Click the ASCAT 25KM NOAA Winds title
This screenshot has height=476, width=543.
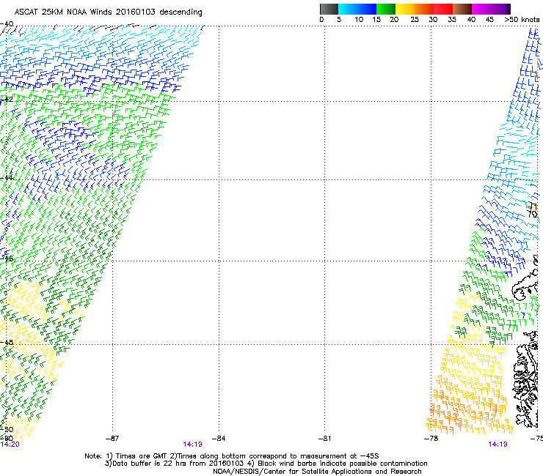tap(103, 12)
